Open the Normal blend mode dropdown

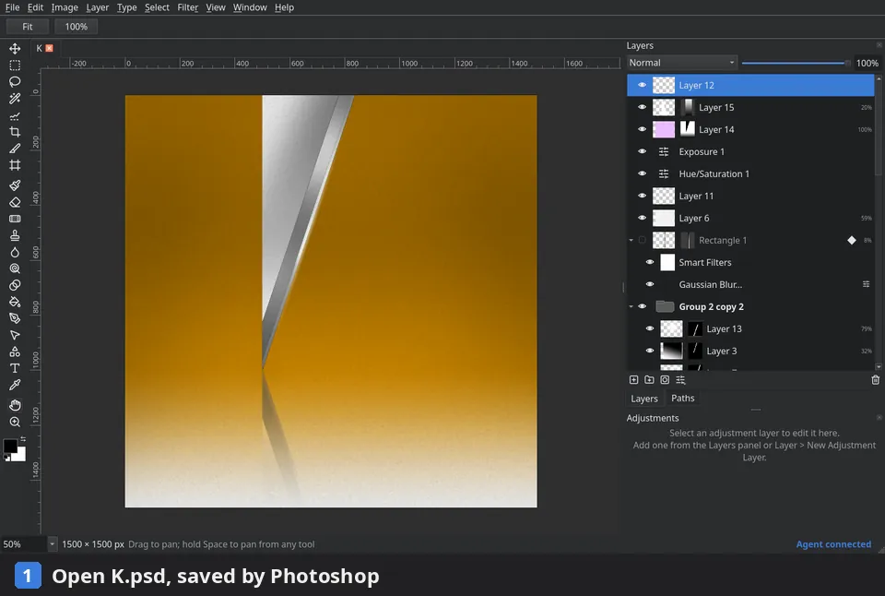click(682, 63)
